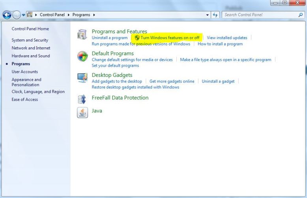Screen dimensions: 307x198
Task: Go to Control Panel Home
Action: [x=30, y=29]
